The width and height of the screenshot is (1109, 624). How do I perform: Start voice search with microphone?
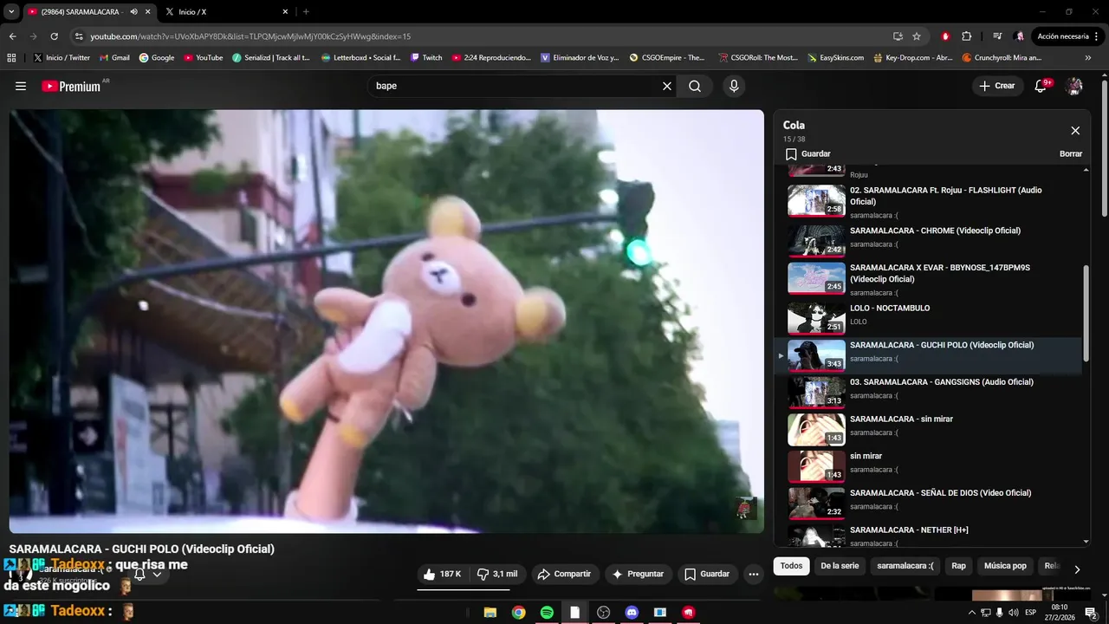coord(734,86)
